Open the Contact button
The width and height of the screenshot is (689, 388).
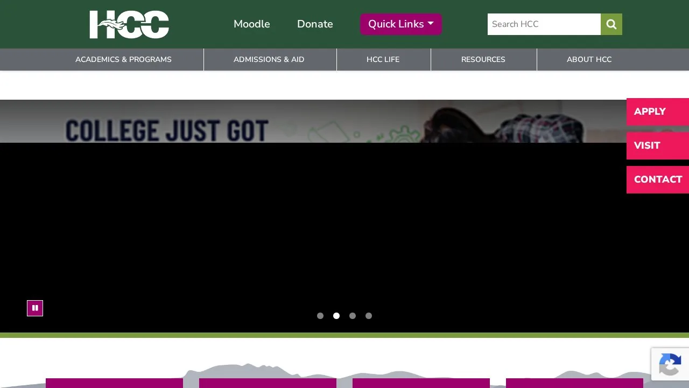pyautogui.click(x=658, y=179)
